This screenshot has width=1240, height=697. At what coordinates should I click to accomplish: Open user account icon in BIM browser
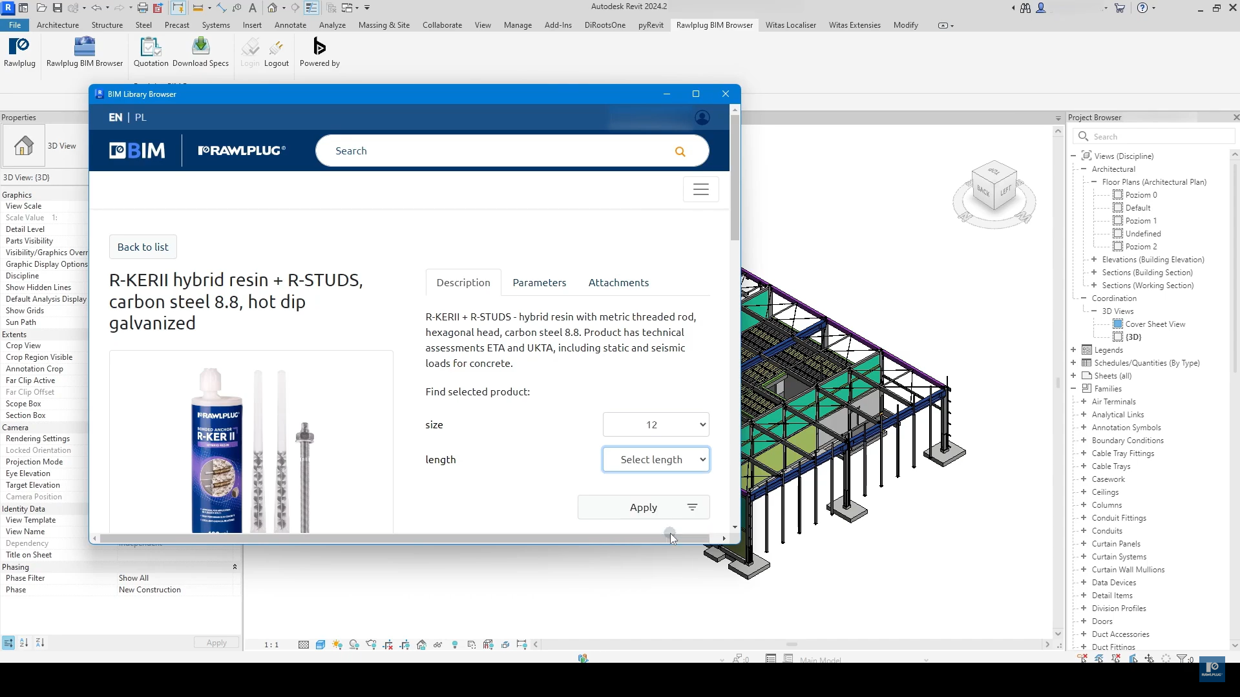[x=702, y=118]
